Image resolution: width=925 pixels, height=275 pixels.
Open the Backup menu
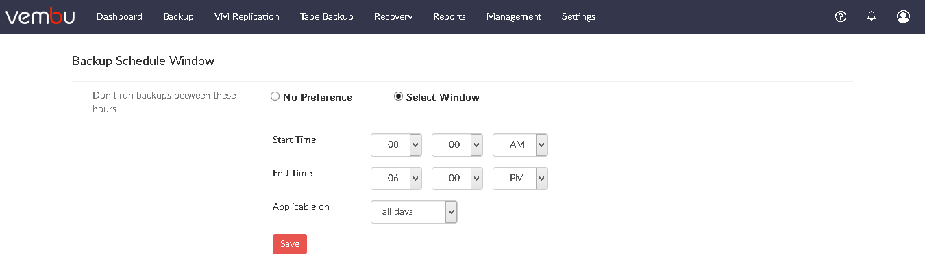point(178,16)
